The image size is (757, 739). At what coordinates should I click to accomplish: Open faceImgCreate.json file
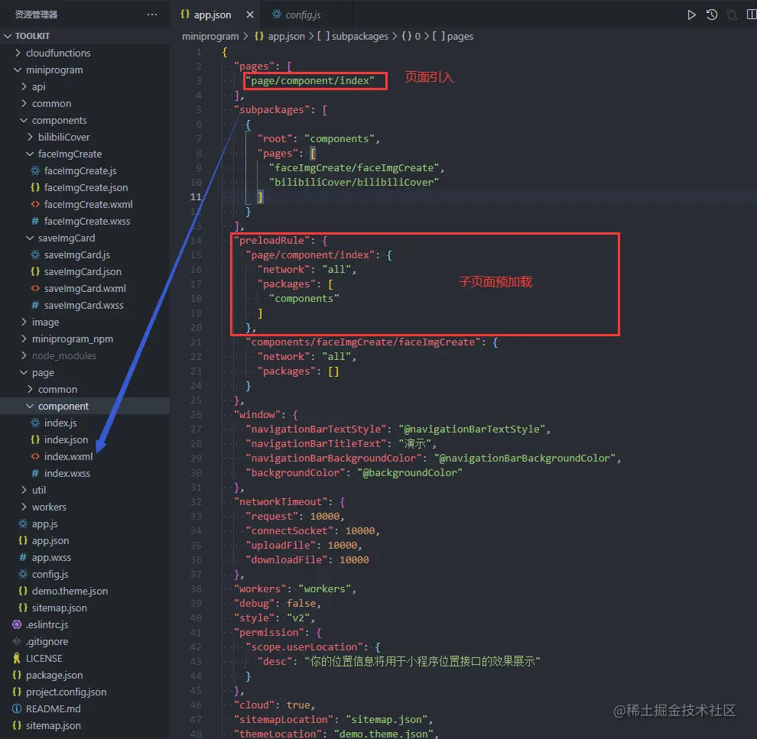coord(85,188)
